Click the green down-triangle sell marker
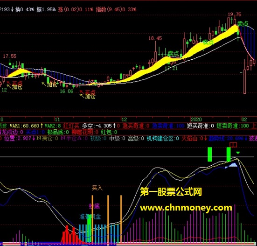 click(x=238, y=153)
